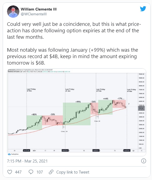
Task: Like the tweet with heart icon
Action: [x=10, y=172]
